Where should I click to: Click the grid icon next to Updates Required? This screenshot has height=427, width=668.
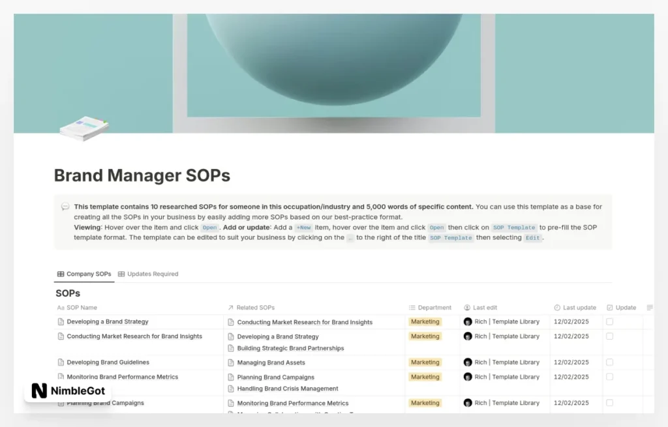coord(122,274)
